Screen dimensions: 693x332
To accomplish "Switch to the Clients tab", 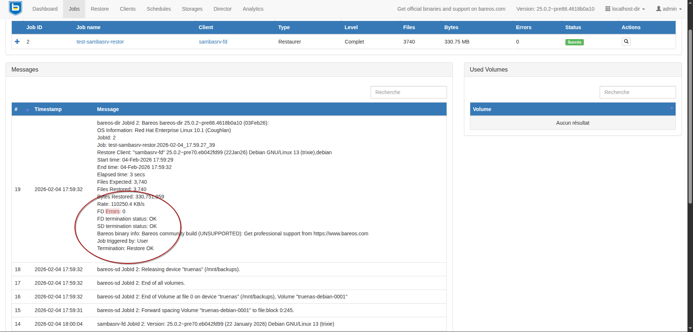I will (128, 9).
